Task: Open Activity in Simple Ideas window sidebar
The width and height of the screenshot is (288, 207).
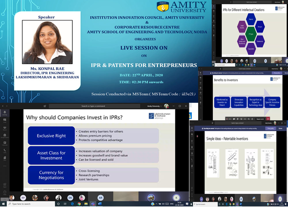Action: coord(192,129)
